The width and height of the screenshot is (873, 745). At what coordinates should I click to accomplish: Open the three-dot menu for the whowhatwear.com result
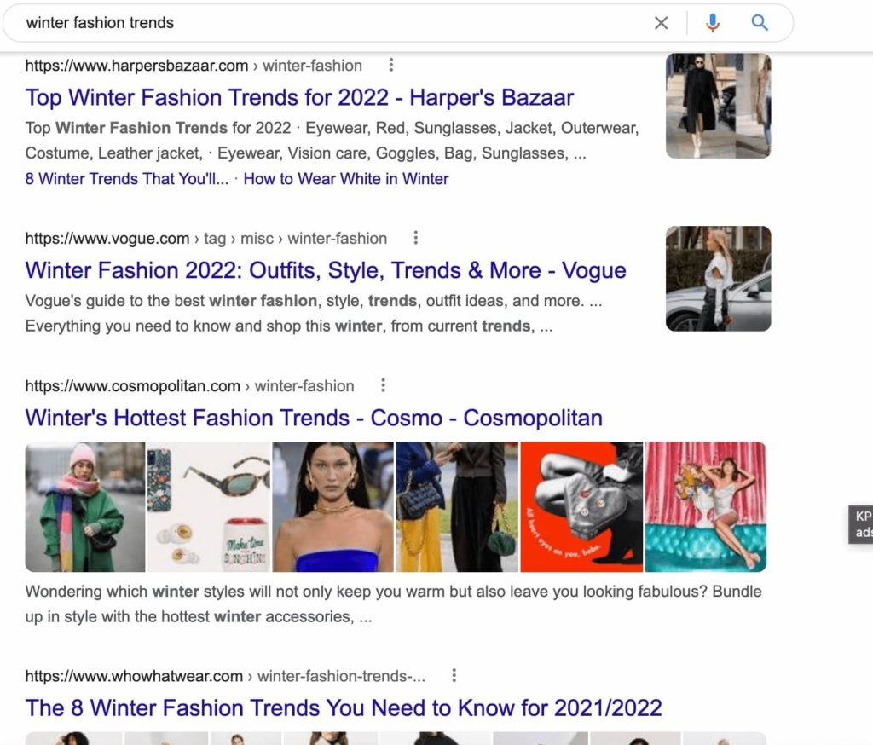[454, 675]
